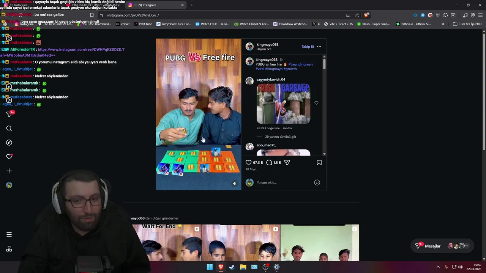486x273 pixels.
Task: Bookmark this page in the address bar
Action: click(x=92, y=15)
